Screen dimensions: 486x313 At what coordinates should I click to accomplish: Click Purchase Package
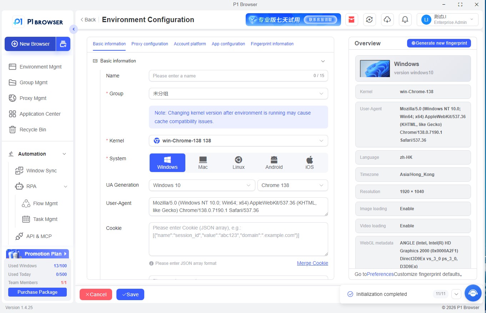[37, 292]
